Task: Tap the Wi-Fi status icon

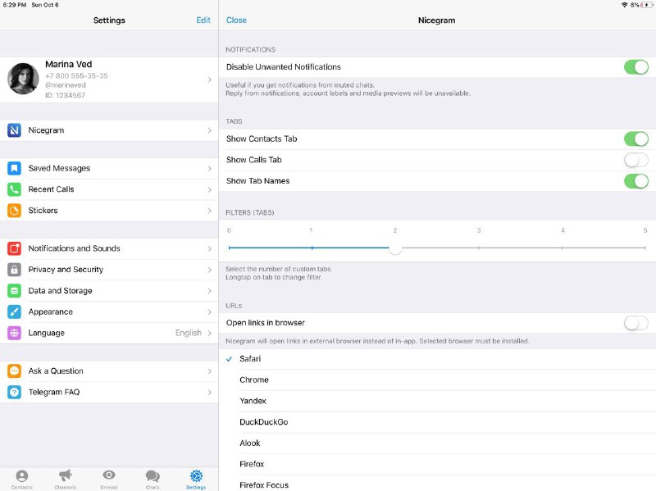Action: [x=625, y=5]
